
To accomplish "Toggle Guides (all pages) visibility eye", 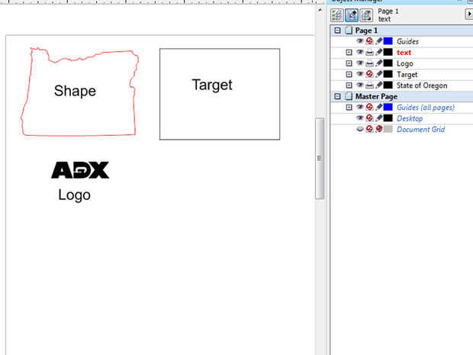I will [359, 107].
